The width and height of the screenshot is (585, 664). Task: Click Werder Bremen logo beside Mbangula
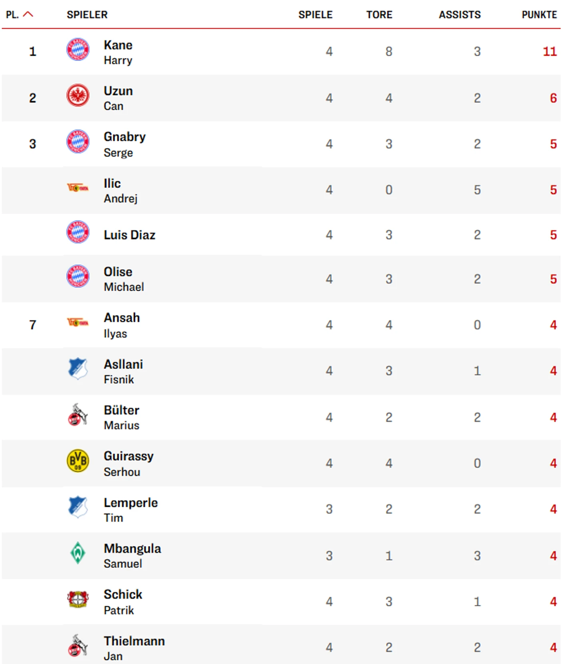(78, 553)
